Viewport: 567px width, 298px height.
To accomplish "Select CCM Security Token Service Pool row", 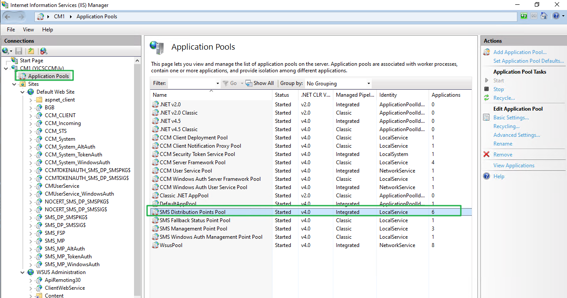I will click(311, 154).
